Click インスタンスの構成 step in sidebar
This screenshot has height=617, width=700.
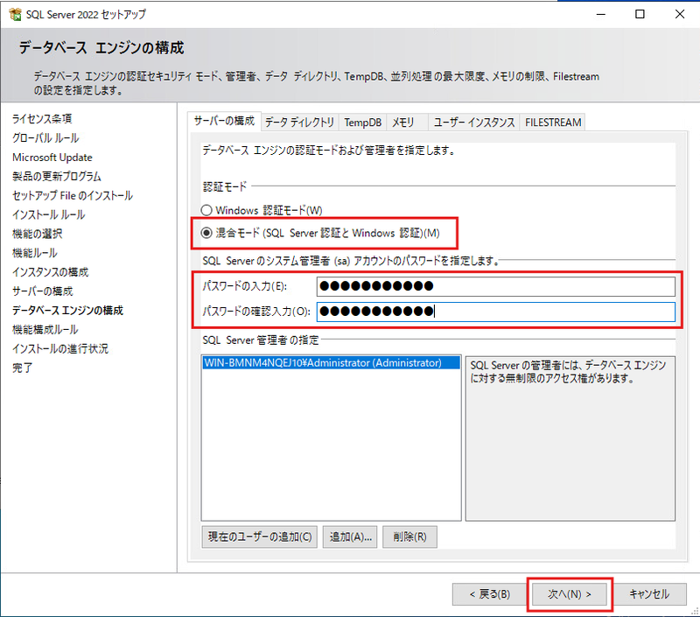pyautogui.click(x=50, y=272)
